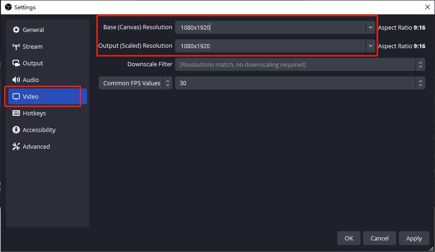The height and width of the screenshot is (252, 435).
Task: Click the Audio speaker icon
Action: click(x=16, y=80)
